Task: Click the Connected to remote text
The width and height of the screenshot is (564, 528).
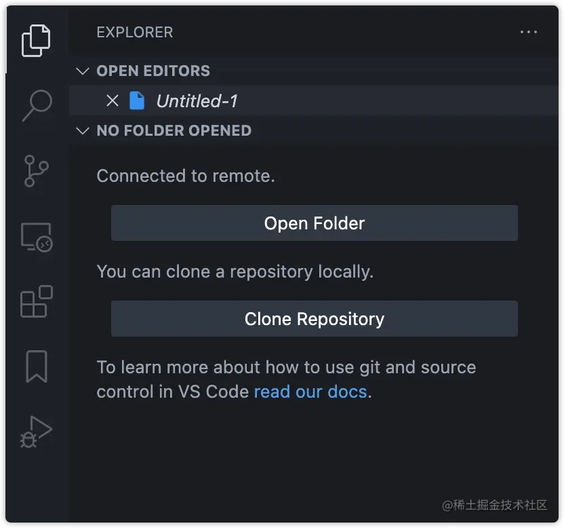Action: [186, 176]
